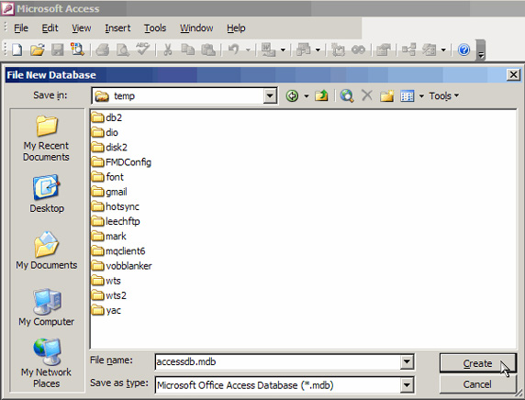Click the Open folder toolbar icon
The height and width of the screenshot is (400, 525).
(x=37, y=50)
